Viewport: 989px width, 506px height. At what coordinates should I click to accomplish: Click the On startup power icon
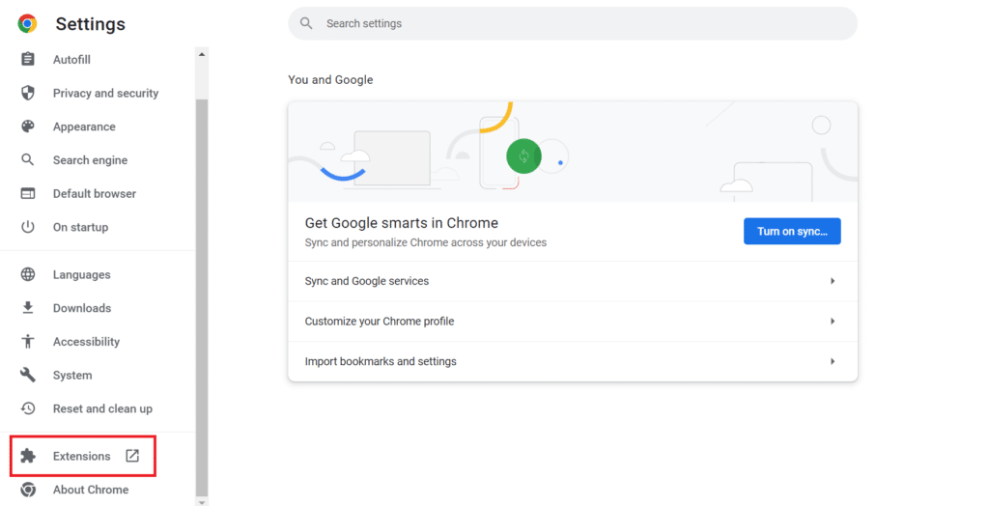pyautogui.click(x=28, y=227)
